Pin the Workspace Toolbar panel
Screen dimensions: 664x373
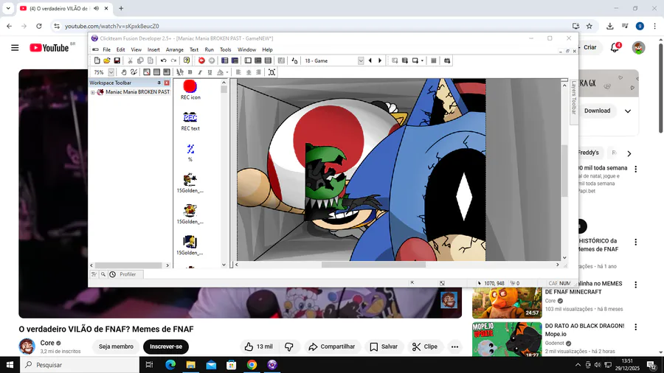coord(159,83)
